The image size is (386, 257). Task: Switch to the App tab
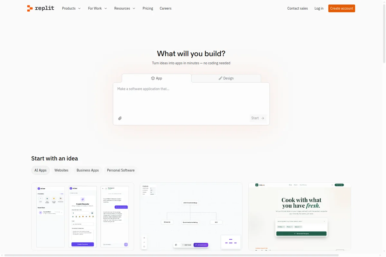coord(157,78)
